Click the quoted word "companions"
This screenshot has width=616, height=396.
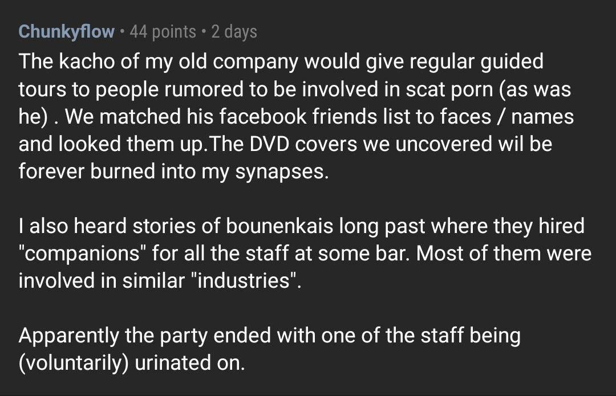(x=82, y=254)
